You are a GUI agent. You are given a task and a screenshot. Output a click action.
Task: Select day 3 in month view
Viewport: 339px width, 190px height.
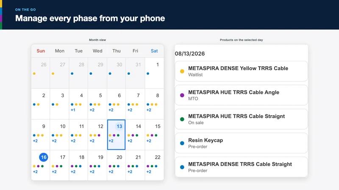[59, 104]
